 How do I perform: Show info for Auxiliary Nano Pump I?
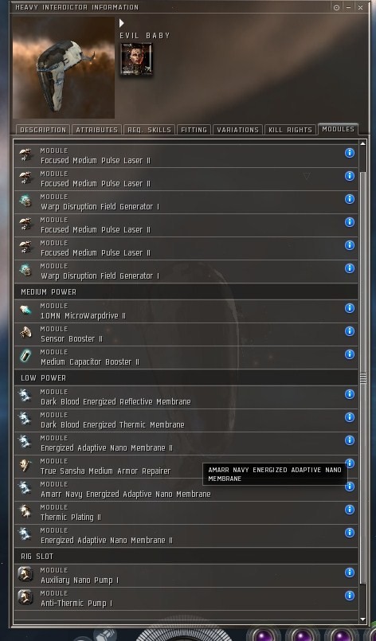pyautogui.click(x=350, y=573)
